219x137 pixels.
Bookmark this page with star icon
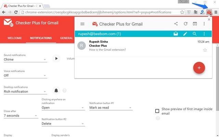(x=182, y=12)
